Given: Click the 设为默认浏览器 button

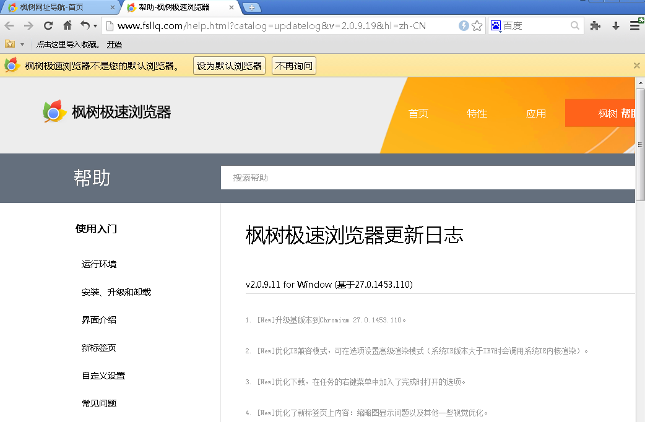Looking at the screenshot, I should coord(229,65).
